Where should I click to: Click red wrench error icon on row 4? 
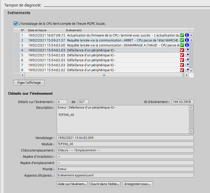182,50
